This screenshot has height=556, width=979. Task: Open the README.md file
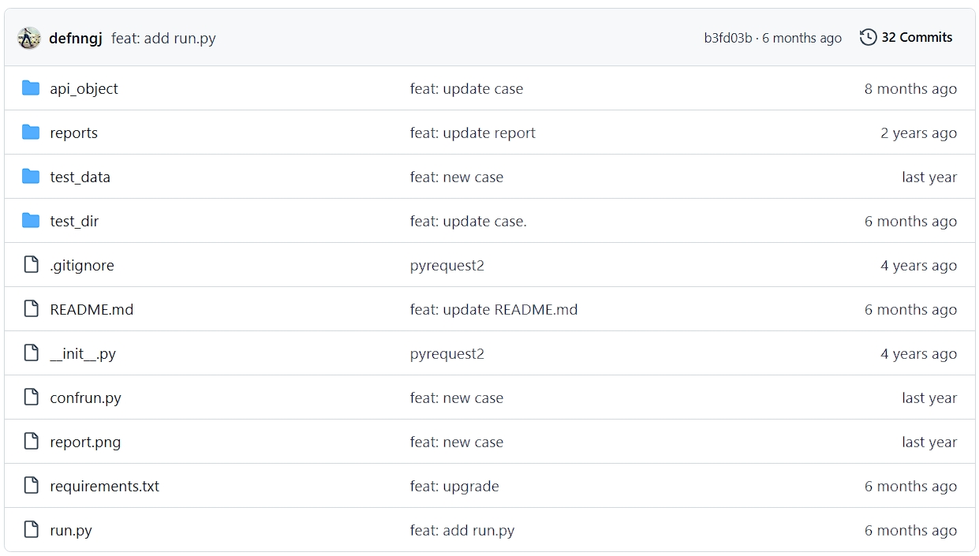click(92, 309)
